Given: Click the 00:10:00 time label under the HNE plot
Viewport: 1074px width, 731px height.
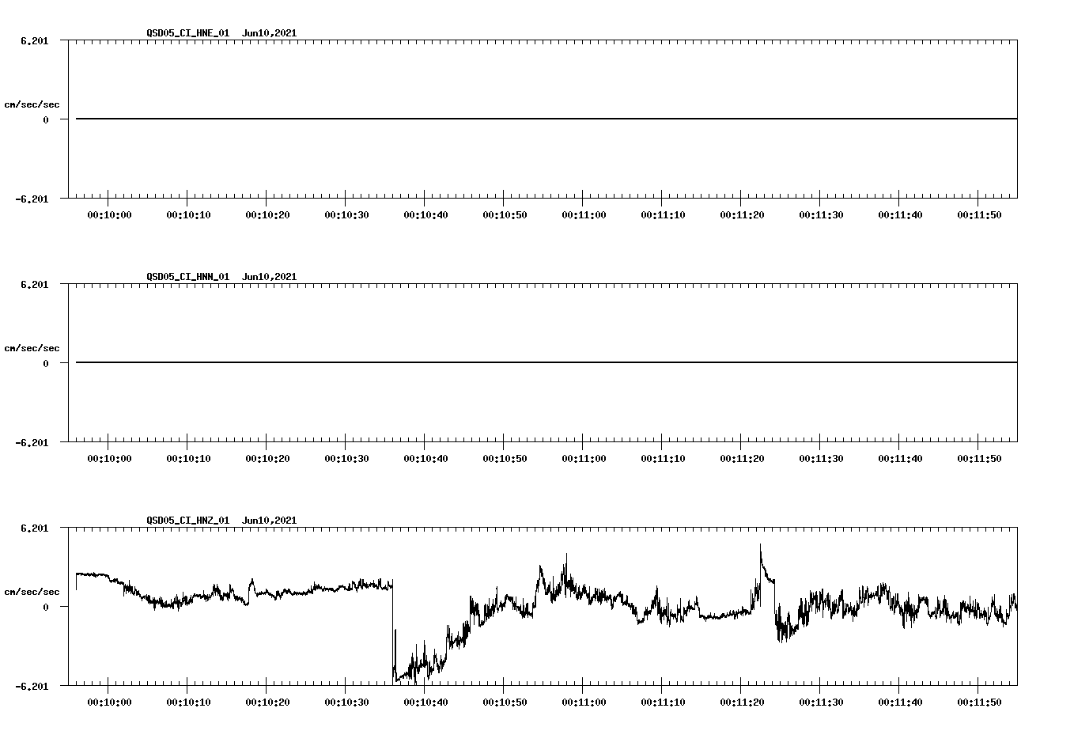Looking at the screenshot, I should click(x=109, y=214).
